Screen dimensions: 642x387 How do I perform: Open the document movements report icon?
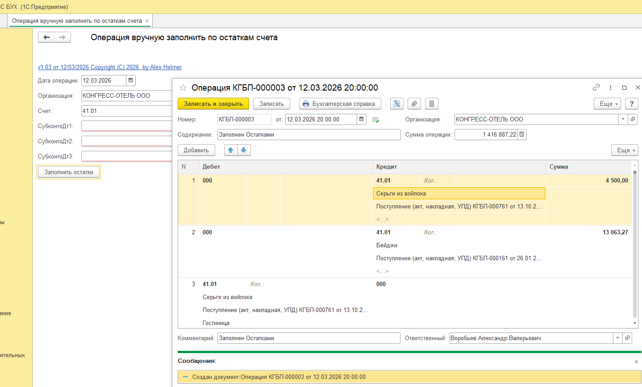click(431, 104)
